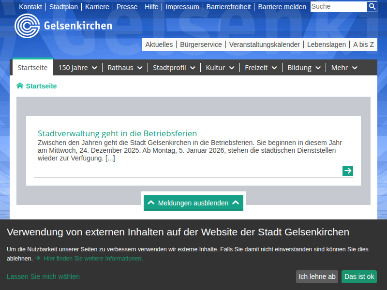Image resolution: width=387 pixels, height=290 pixels.
Task: Open the Kultur dropdown
Action: pos(220,68)
